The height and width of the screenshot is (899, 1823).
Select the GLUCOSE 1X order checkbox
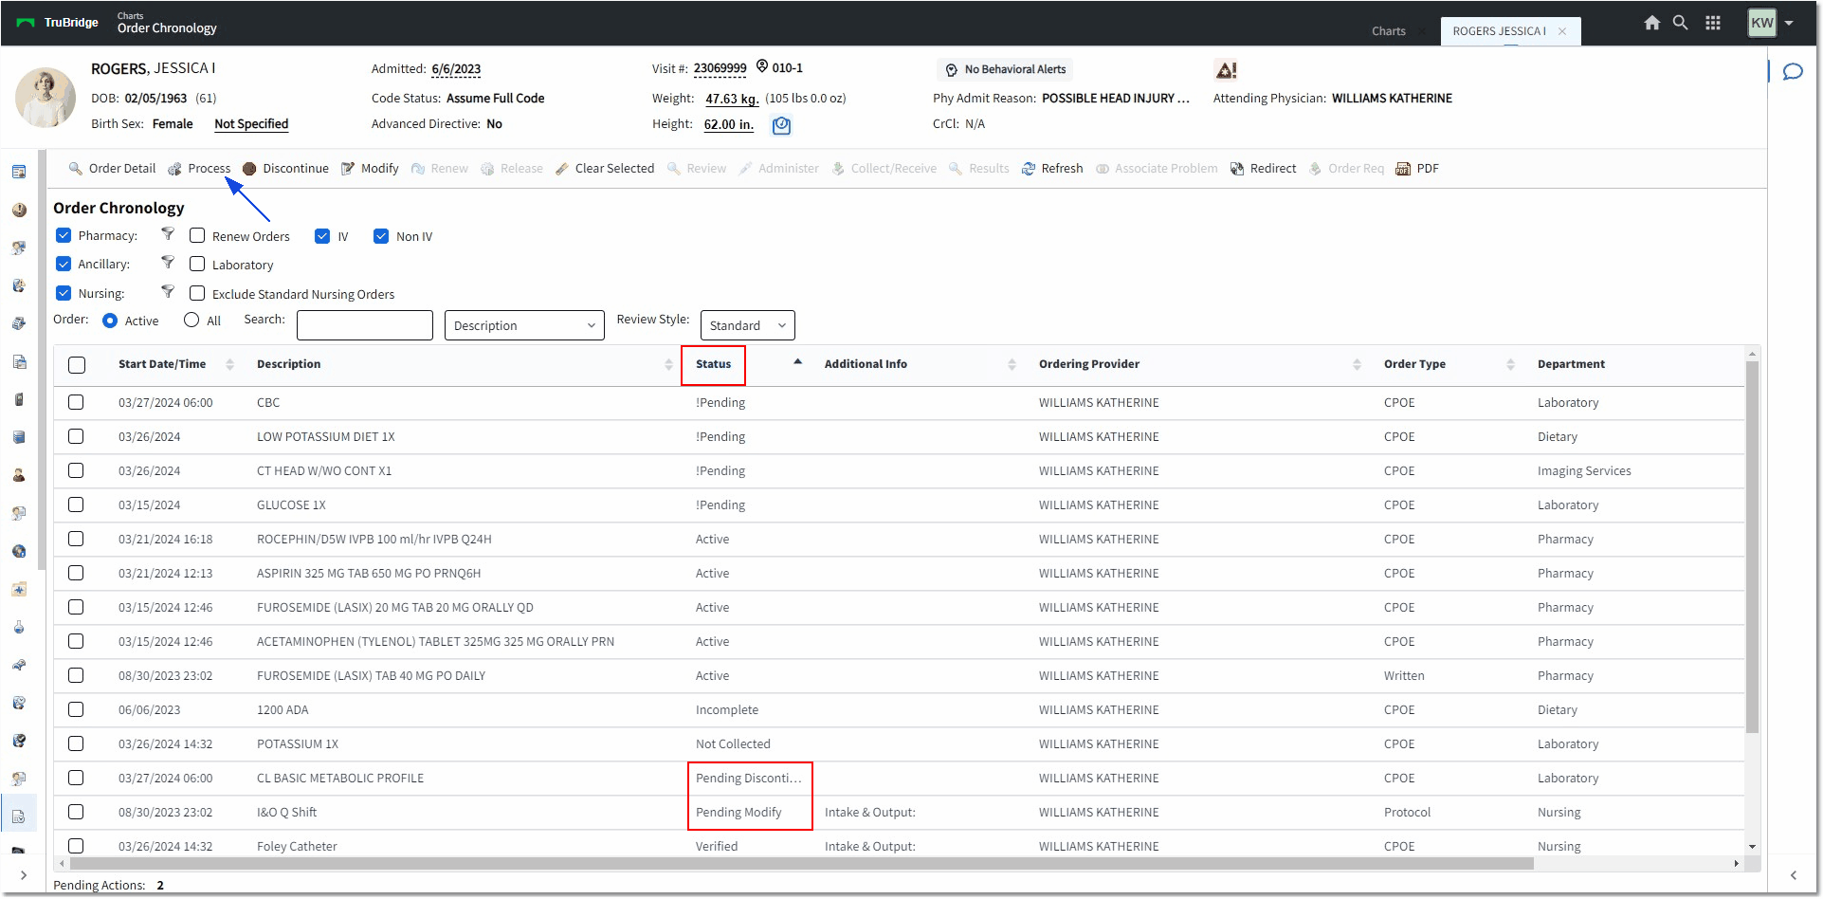(76, 505)
